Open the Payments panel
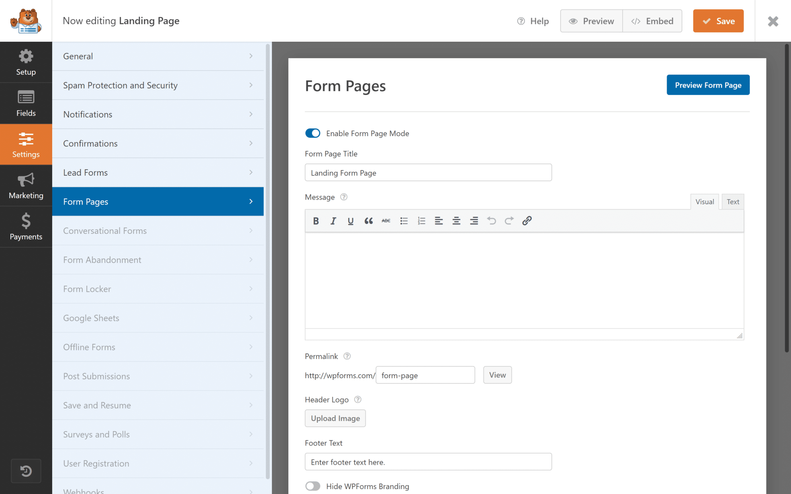Screen dimensions: 791x494 [25, 227]
